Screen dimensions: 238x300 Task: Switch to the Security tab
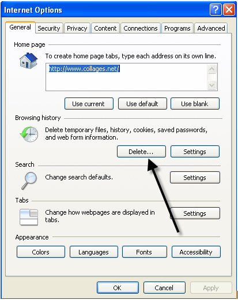tap(49, 28)
